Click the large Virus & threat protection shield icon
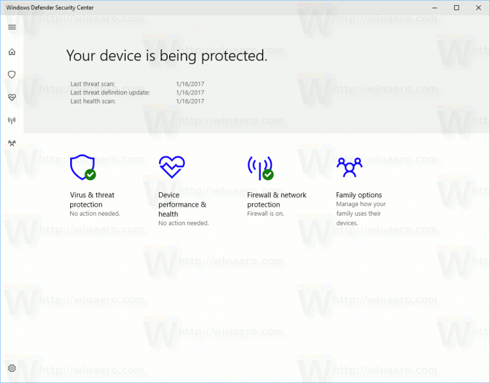 click(83, 167)
